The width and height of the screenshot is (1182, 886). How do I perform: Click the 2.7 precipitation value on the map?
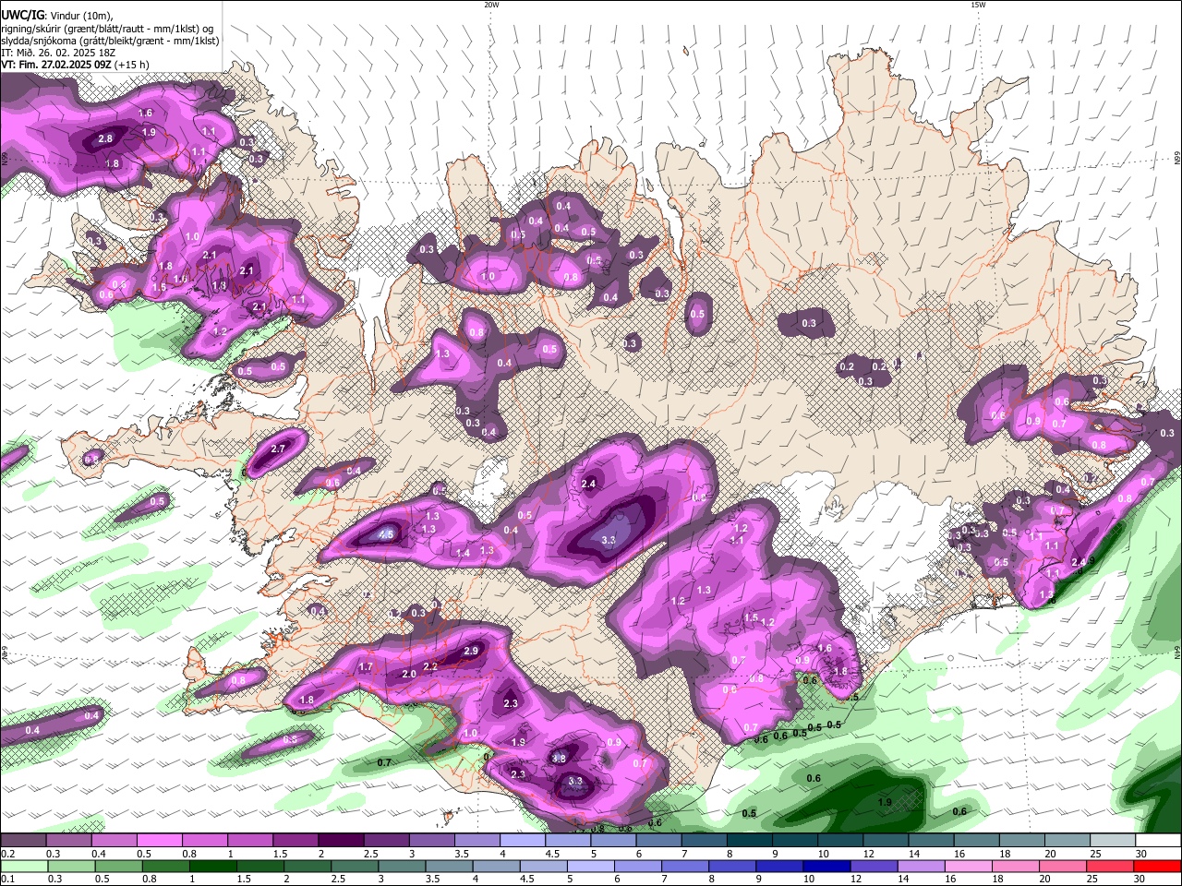tap(279, 449)
